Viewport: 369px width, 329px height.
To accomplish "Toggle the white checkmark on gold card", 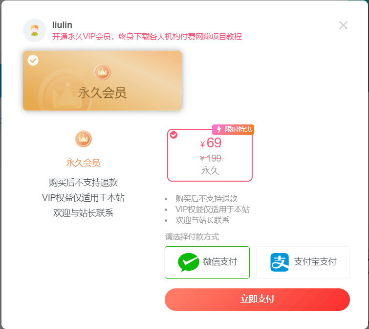I will pos(33,60).
